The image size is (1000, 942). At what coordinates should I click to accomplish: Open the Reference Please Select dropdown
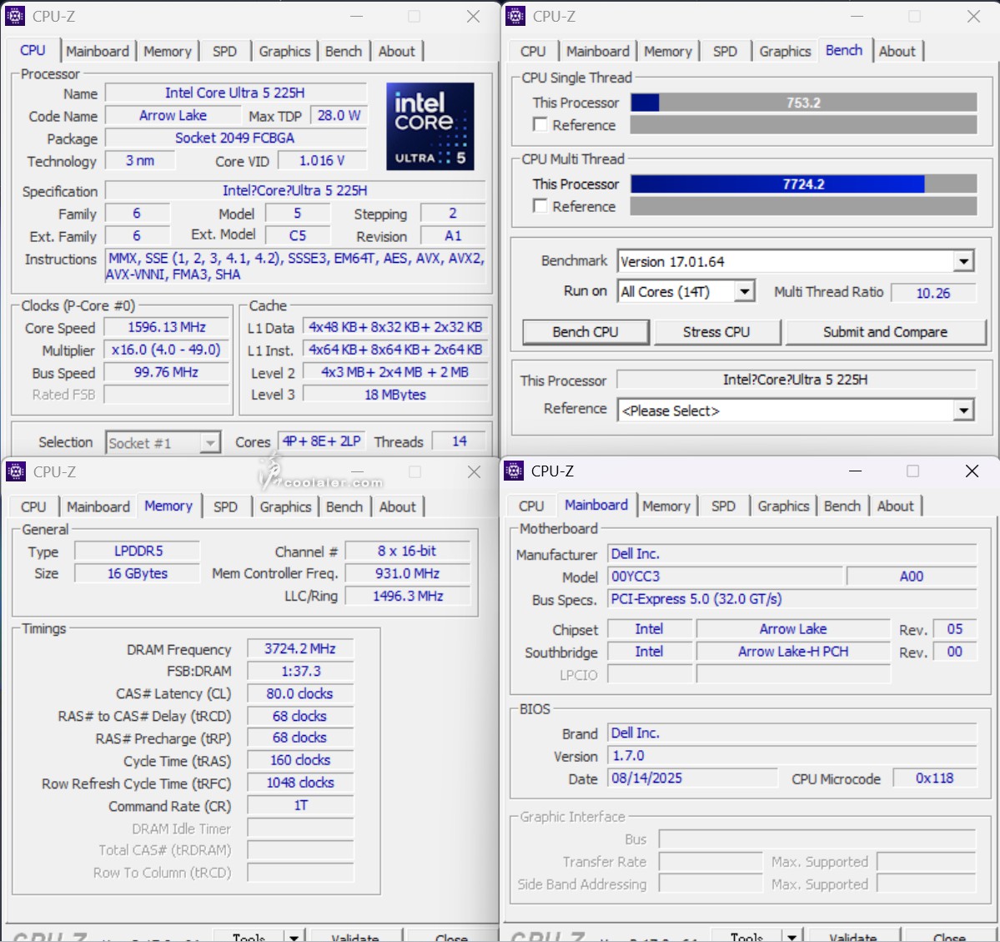(x=963, y=411)
